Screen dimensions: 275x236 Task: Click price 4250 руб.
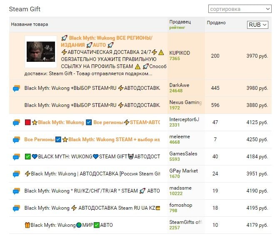[x=257, y=140]
